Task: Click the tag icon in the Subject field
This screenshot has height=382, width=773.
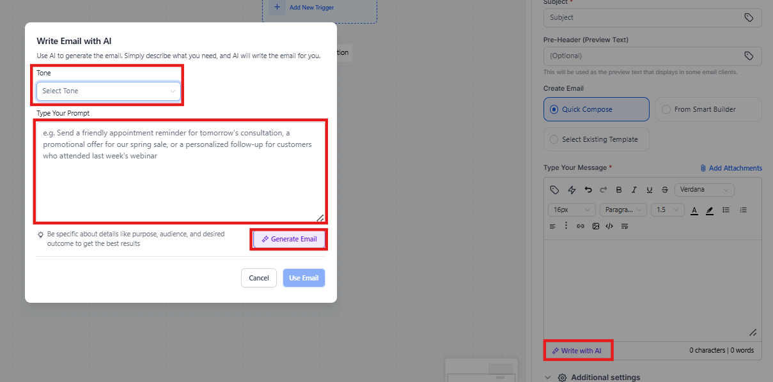Action: pos(749,18)
